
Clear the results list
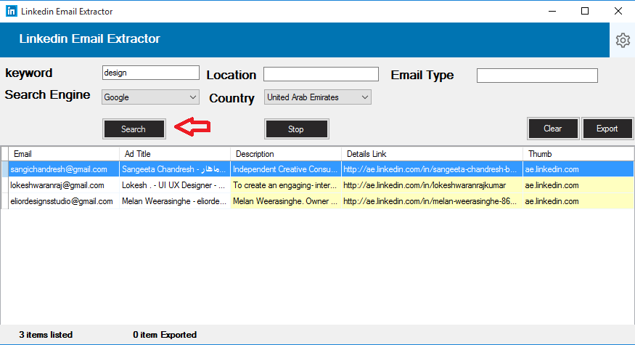pos(553,129)
